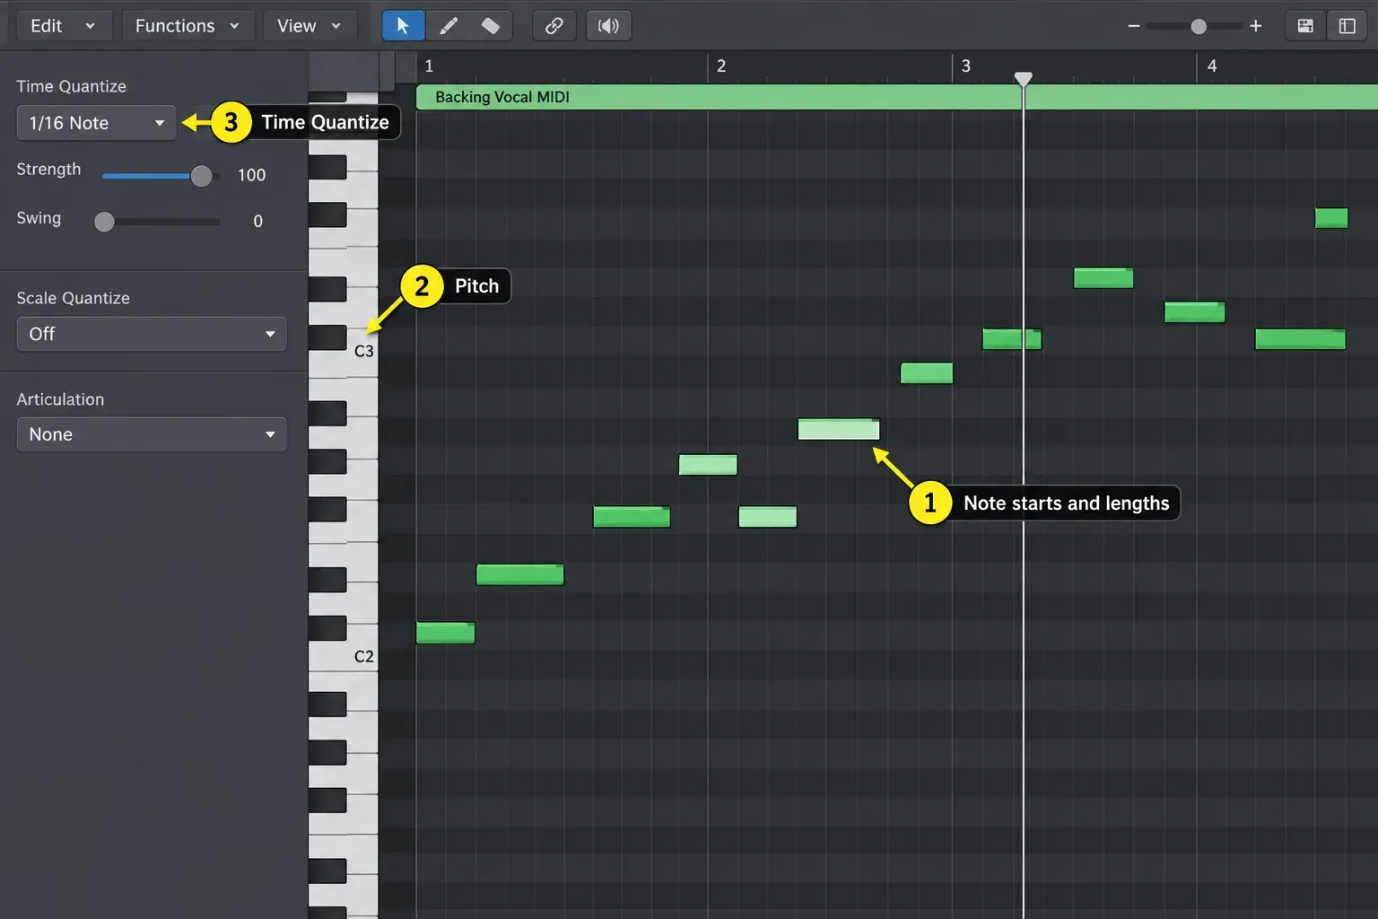Screen dimensions: 1378x919
Task: Click the Strength slider handle
Action: click(x=202, y=176)
